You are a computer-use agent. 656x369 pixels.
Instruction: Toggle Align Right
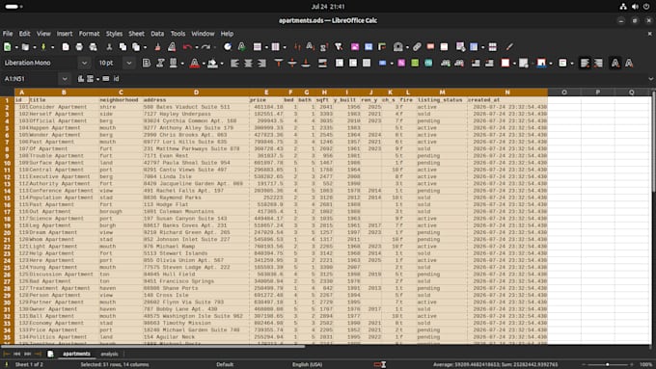pyautogui.click(x=261, y=63)
